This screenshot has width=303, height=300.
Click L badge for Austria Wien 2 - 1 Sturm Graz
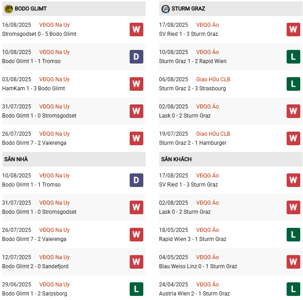[293, 289]
